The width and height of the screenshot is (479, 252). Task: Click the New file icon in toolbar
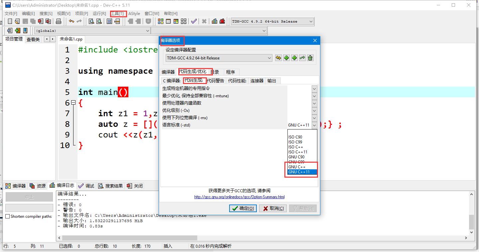pyautogui.click(x=10, y=21)
